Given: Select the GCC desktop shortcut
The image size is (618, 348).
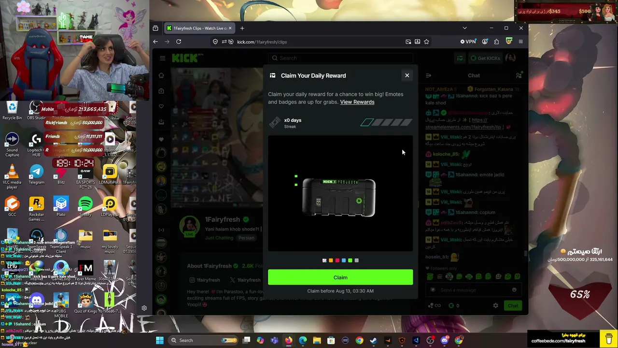Looking at the screenshot, I should pos(12,207).
